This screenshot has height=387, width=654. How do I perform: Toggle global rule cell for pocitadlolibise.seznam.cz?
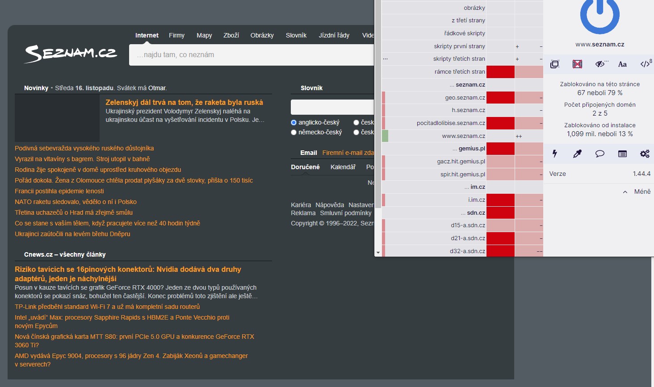(x=500, y=123)
